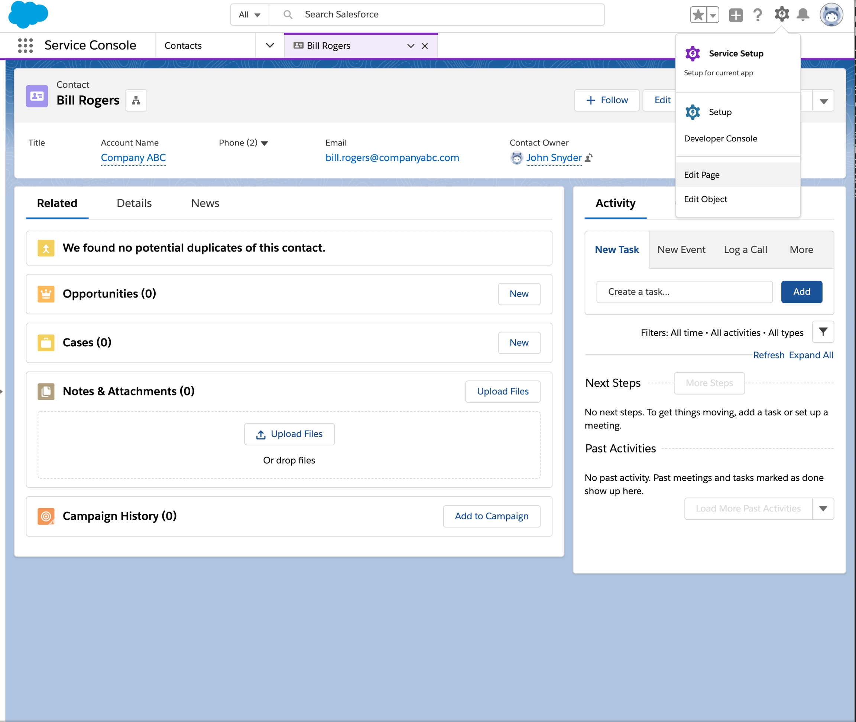Open the user profile avatar
856x722 pixels.
(x=831, y=15)
